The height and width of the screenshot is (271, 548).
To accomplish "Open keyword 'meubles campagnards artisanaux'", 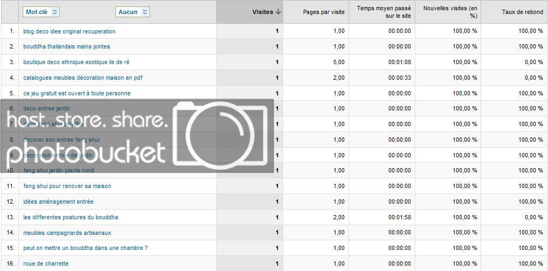I will (x=67, y=233).
